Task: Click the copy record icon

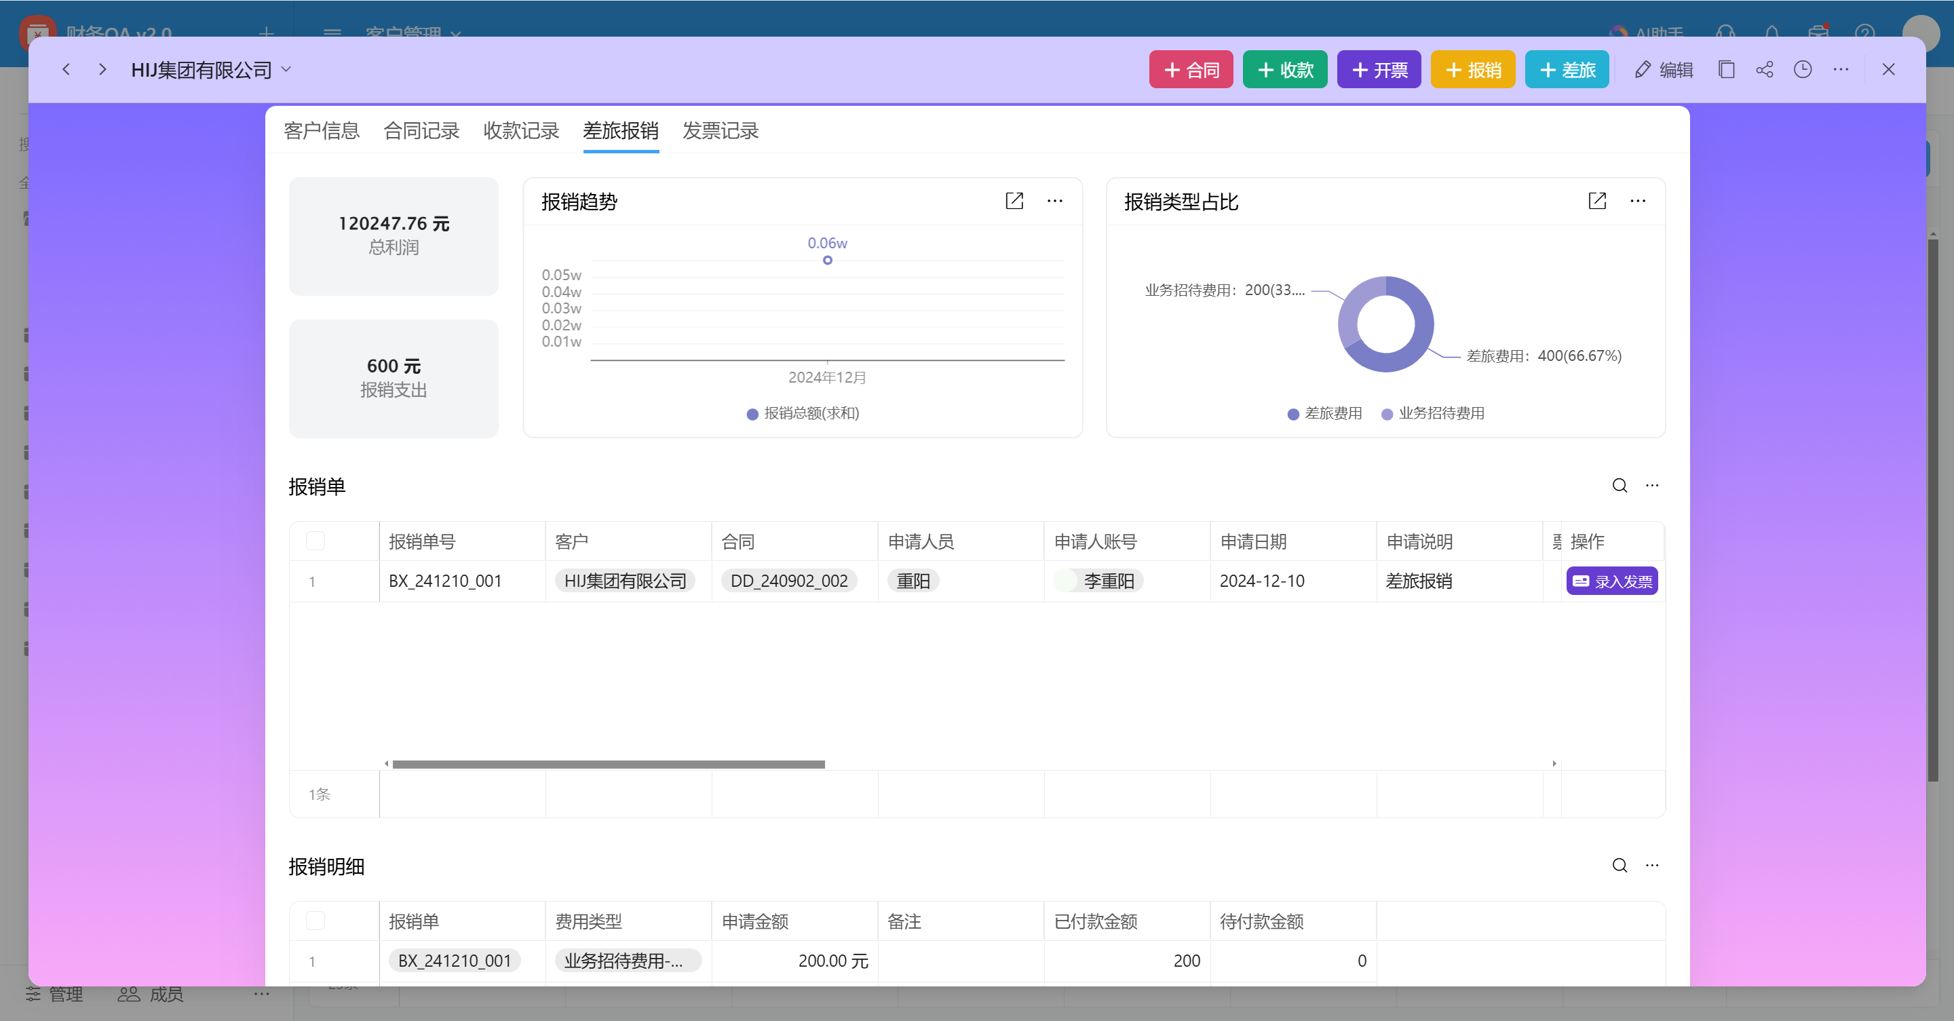Action: click(x=1727, y=70)
